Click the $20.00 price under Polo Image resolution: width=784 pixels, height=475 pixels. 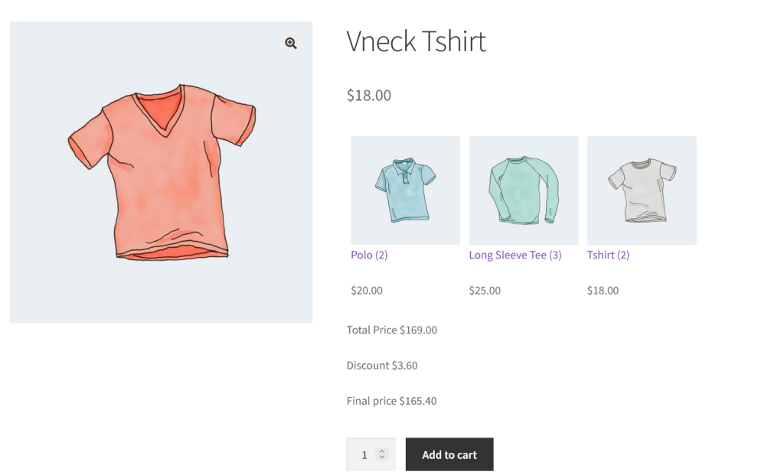367,291
